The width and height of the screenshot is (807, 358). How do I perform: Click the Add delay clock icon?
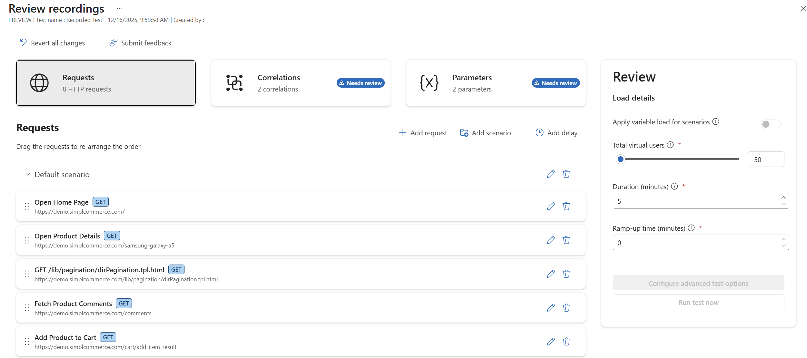(539, 132)
